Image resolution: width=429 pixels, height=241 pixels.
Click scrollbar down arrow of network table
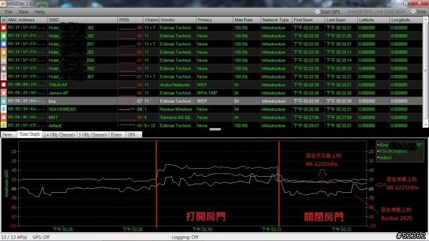426,125
